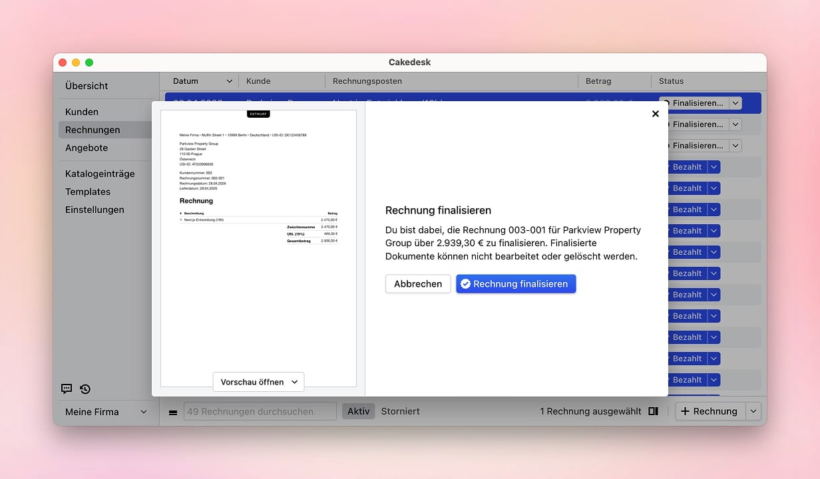
Task: Open the Vorschau öffnen dropdown
Action: (x=258, y=382)
